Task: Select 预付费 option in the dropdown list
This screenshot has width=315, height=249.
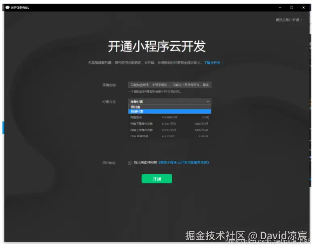Action: 169,107
